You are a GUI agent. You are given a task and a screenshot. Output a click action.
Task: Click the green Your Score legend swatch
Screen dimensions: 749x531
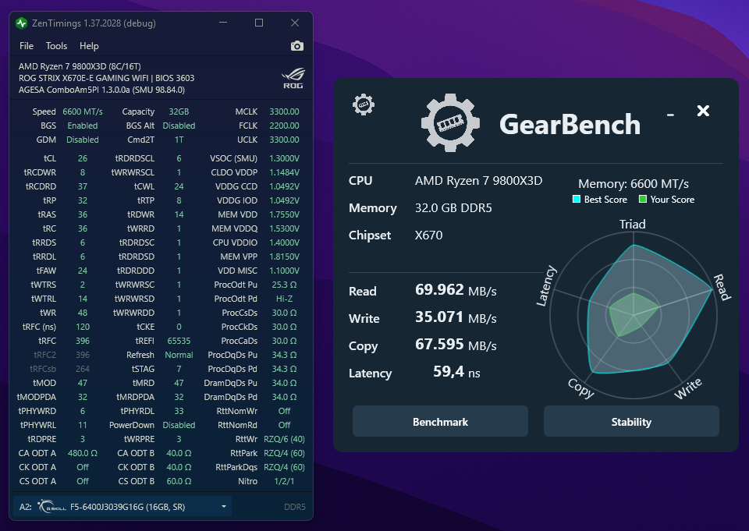(643, 199)
